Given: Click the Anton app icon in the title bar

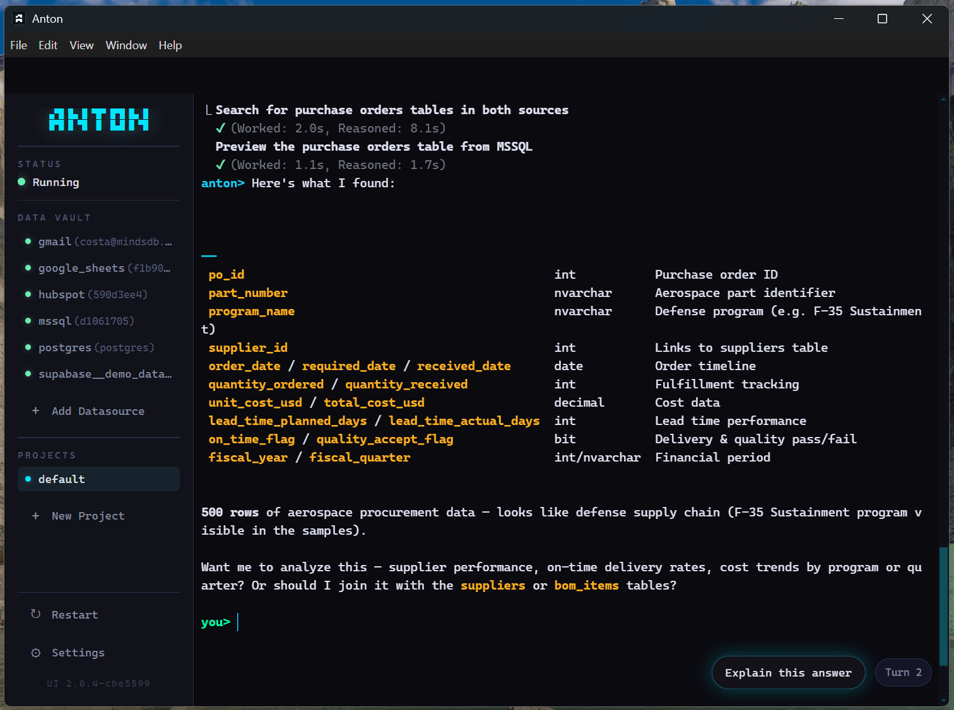Looking at the screenshot, I should 18,18.
